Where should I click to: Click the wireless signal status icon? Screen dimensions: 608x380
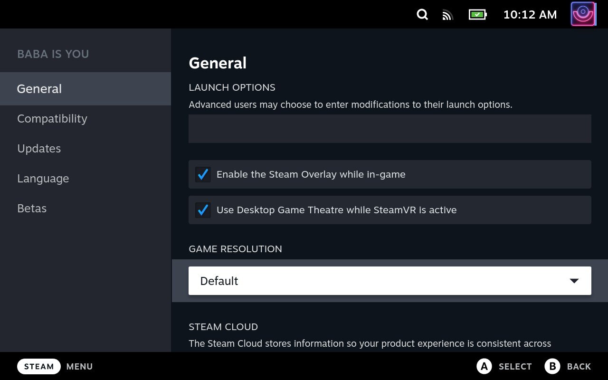447,14
